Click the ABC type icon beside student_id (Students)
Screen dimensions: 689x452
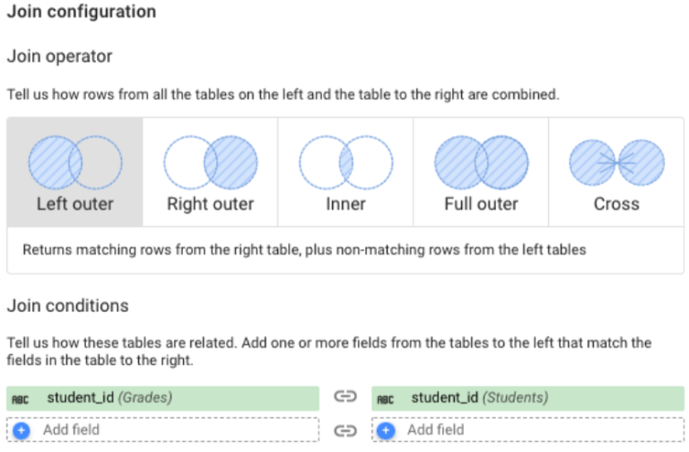[x=386, y=400]
